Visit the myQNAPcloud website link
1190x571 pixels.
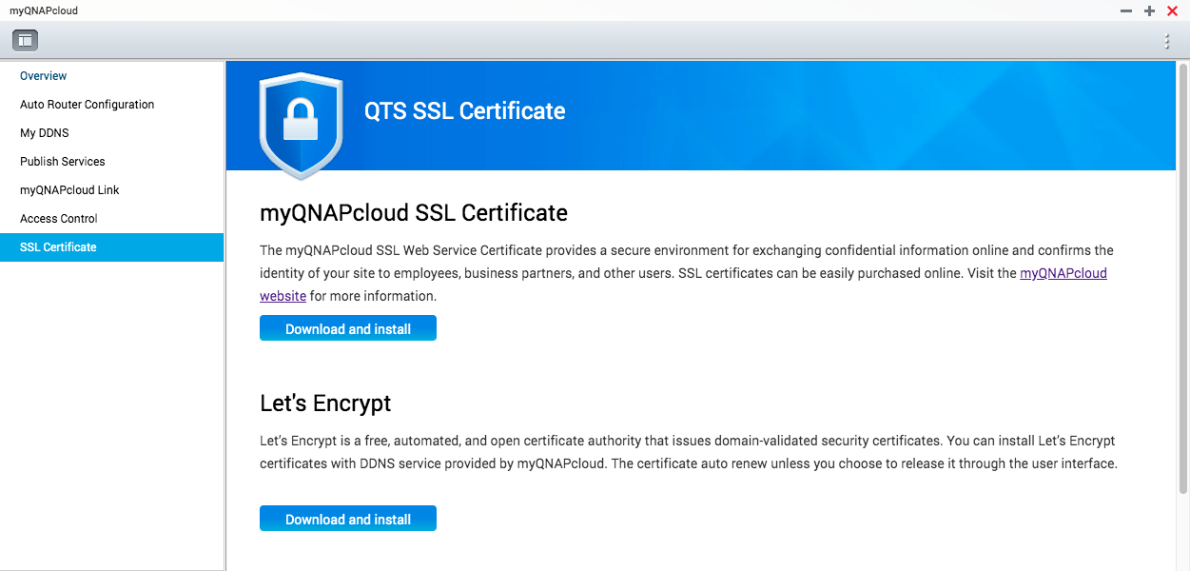[1063, 274]
